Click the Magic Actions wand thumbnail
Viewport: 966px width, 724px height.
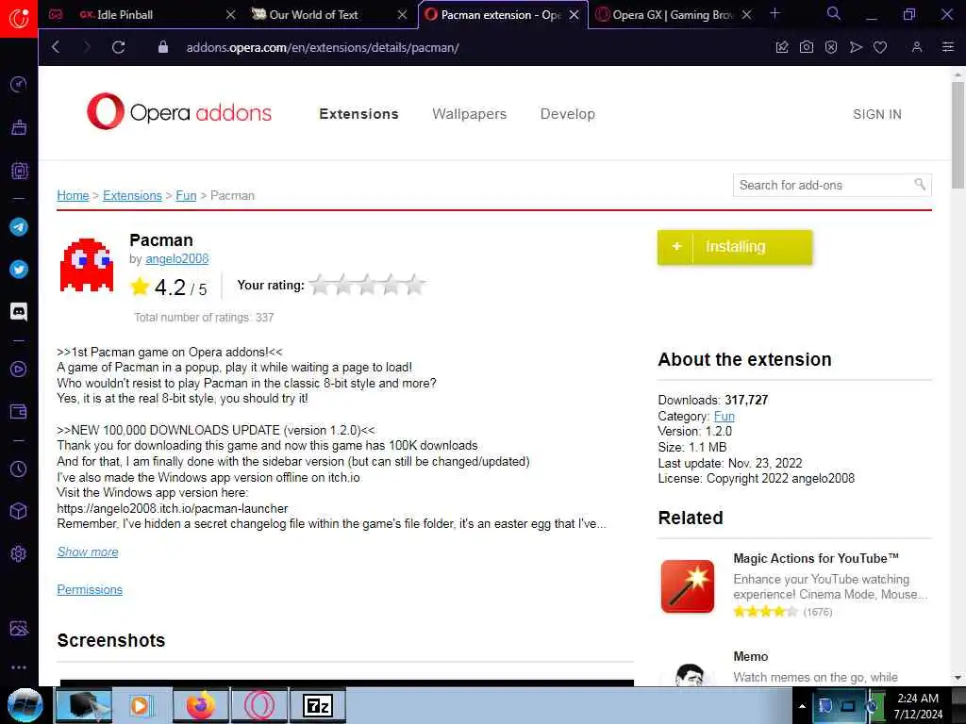click(688, 586)
